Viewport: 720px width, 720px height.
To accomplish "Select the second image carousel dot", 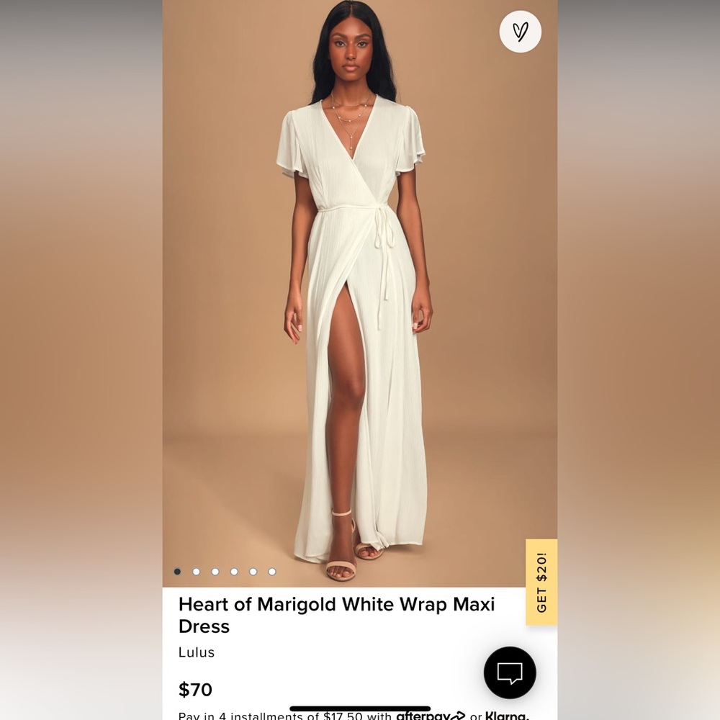I will (x=196, y=572).
